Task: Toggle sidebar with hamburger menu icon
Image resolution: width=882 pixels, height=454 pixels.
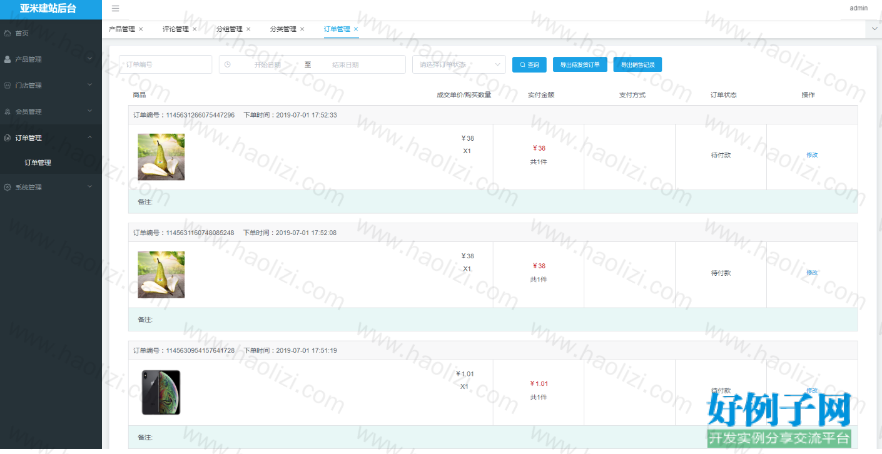Action: (x=115, y=9)
